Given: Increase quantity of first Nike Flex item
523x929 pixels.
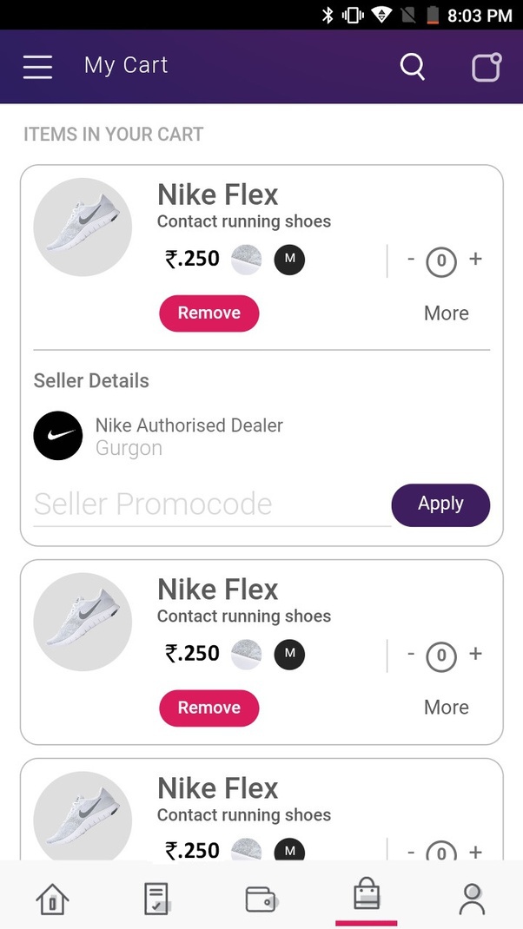Looking at the screenshot, I should (475, 259).
